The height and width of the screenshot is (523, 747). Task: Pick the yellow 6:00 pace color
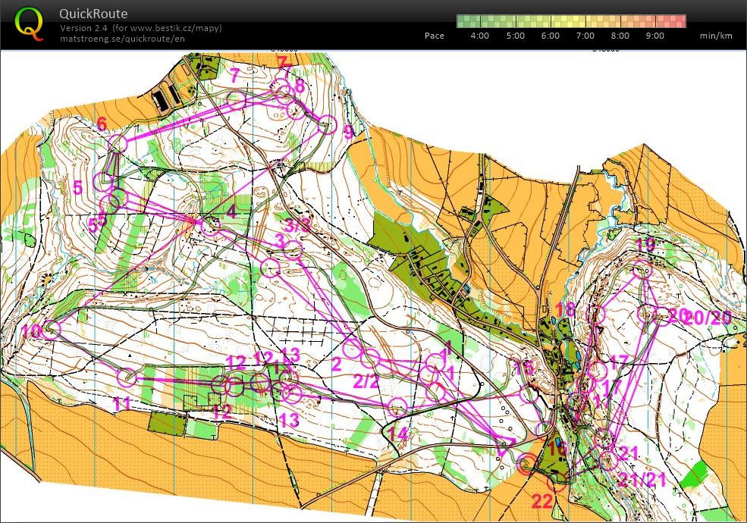click(551, 21)
